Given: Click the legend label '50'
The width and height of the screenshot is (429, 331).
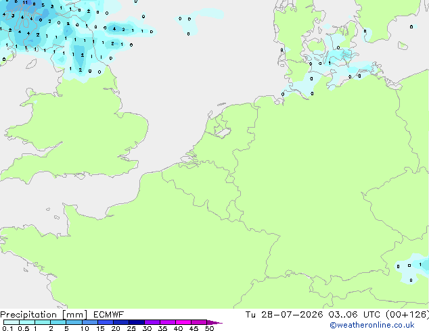Looking at the screenshot, I should click(x=209, y=328).
